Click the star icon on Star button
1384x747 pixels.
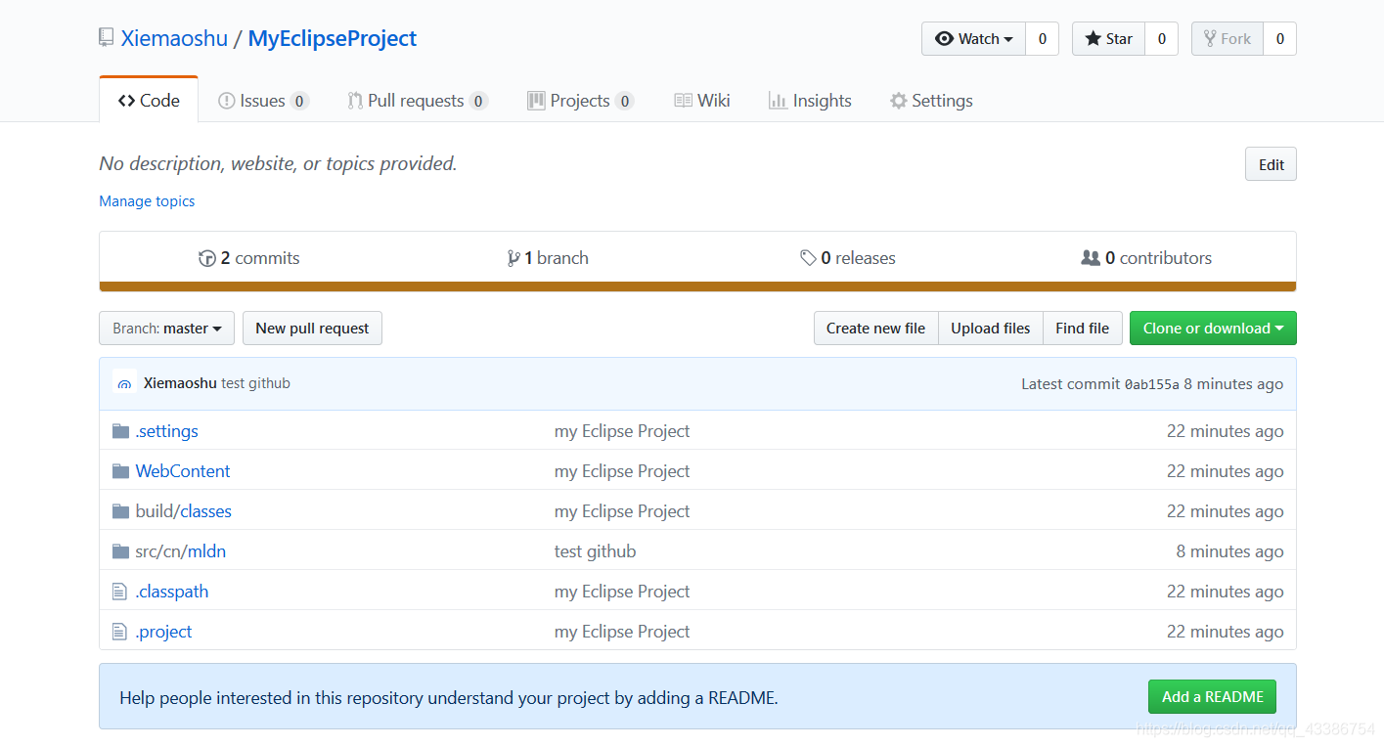coord(1094,39)
